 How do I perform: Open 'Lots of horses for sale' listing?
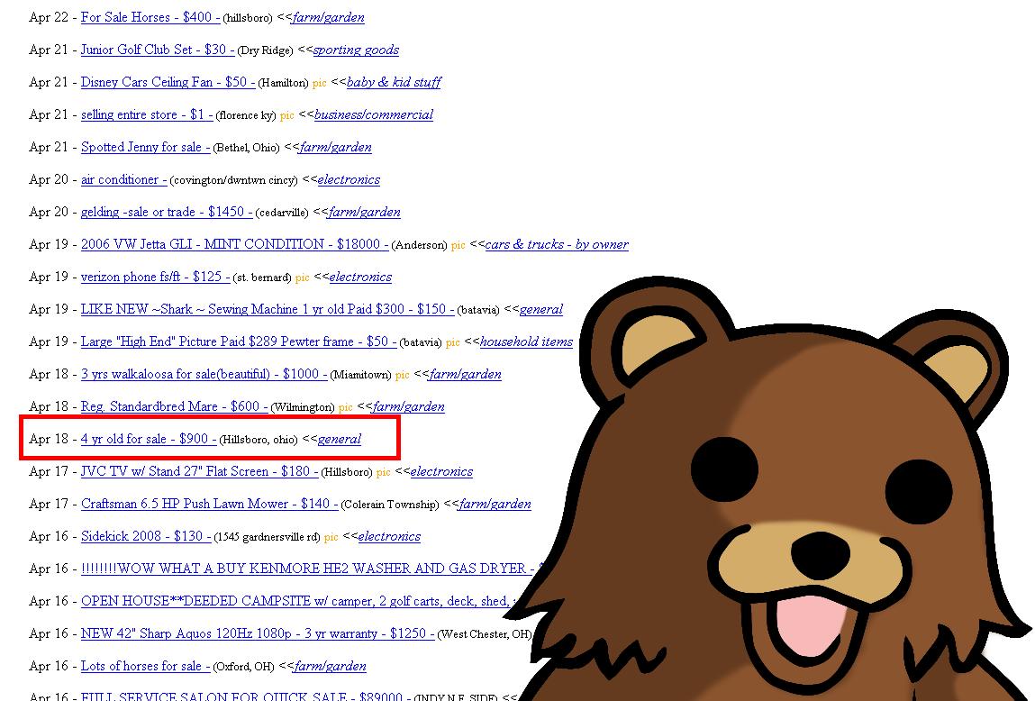[x=145, y=666]
